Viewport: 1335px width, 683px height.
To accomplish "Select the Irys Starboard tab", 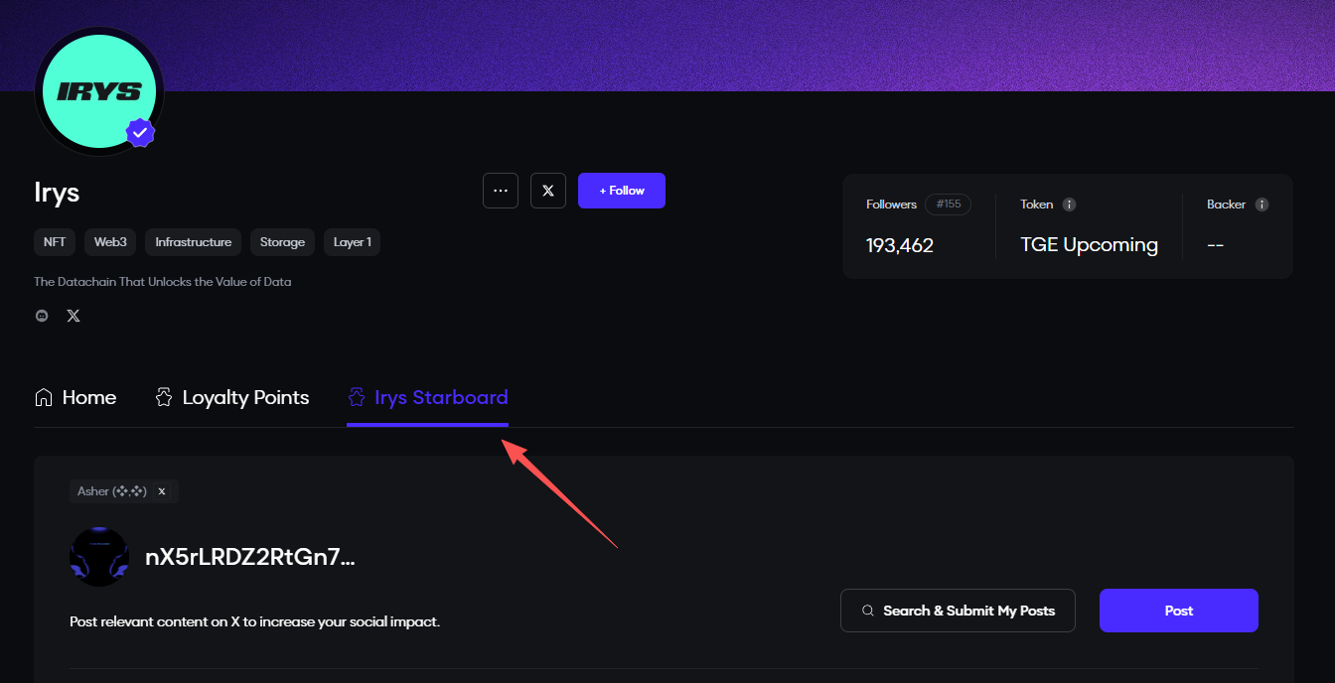I will coord(427,398).
